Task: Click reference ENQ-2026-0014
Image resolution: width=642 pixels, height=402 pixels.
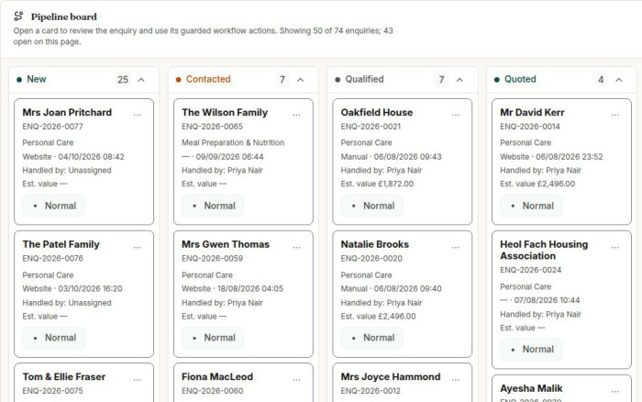Action: 530,127
